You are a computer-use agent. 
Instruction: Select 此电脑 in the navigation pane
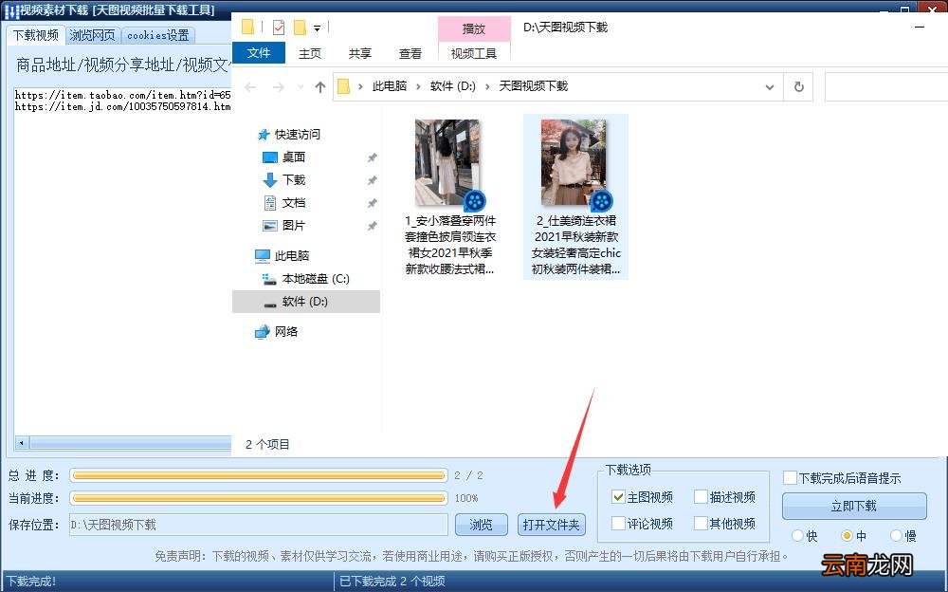tap(291, 255)
